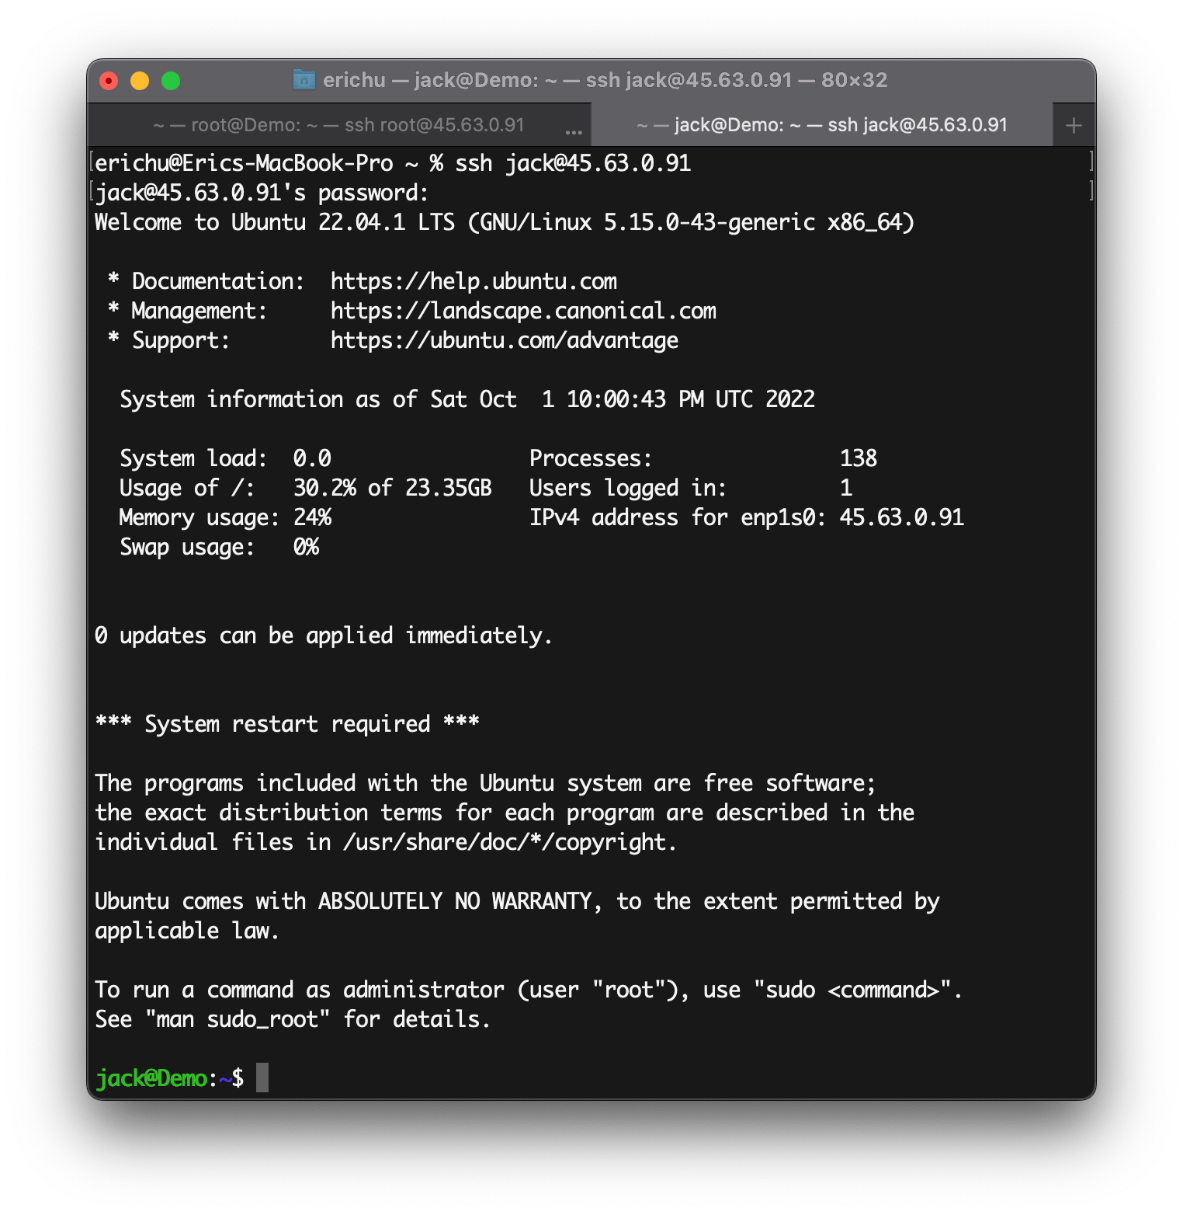Viewport: 1183px width, 1215px height.
Task: Click the Memory usage value 24%
Action: (x=312, y=517)
